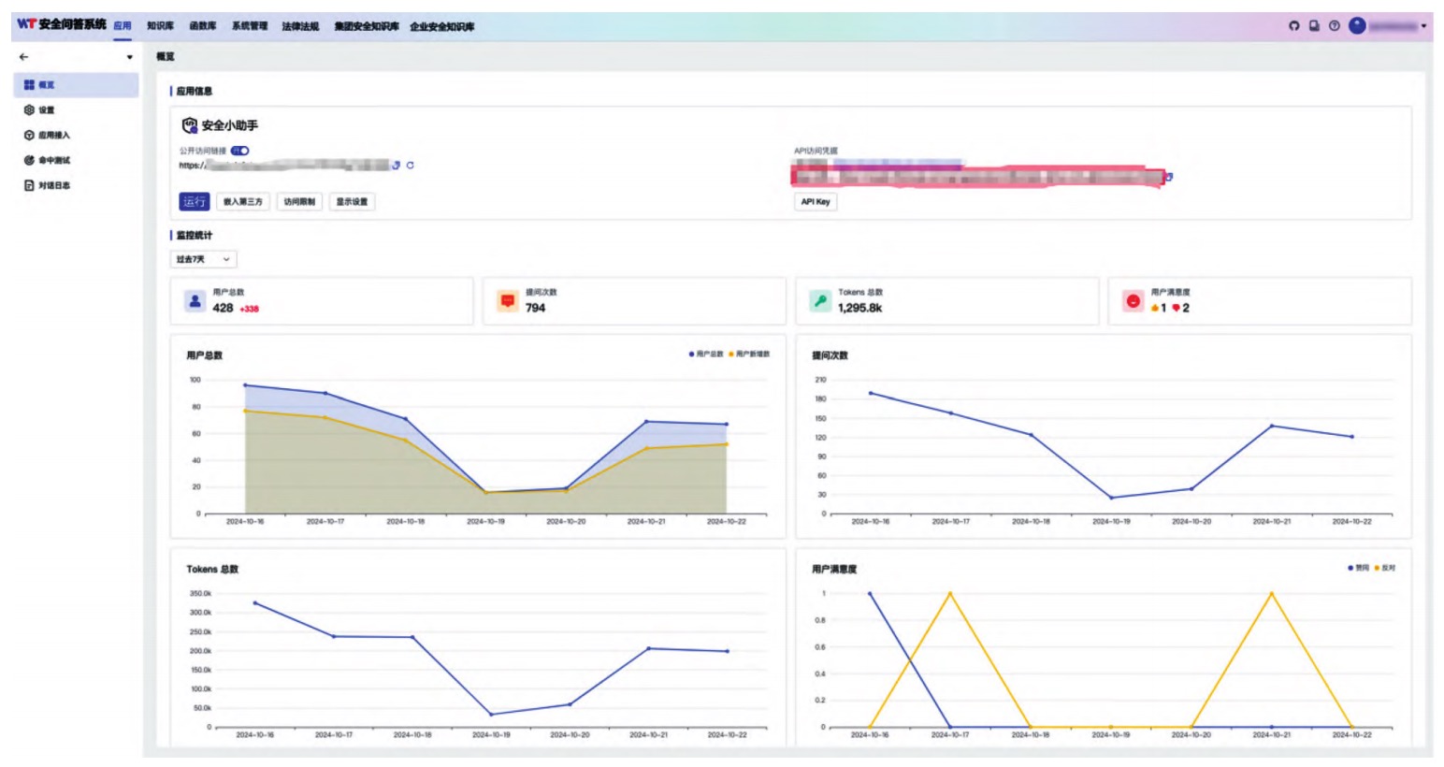Click the back arrow in sidebar
This screenshot has height=767, width=1444.
click(x=24, y=57)
